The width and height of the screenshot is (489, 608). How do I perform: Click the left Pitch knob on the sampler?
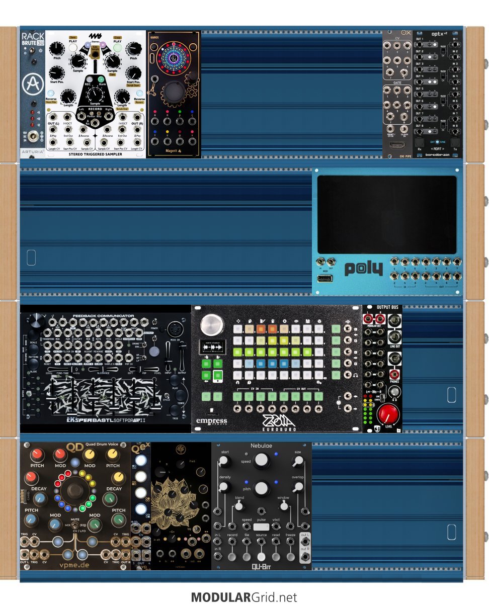[58, 49]
